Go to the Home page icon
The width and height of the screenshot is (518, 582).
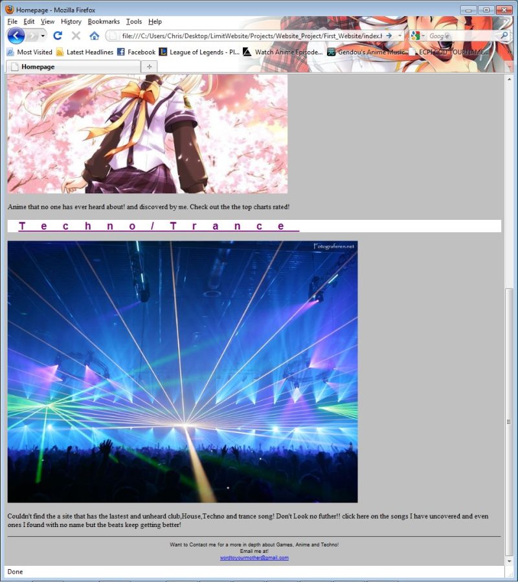95,36
